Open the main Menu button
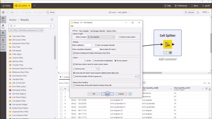 195,6
